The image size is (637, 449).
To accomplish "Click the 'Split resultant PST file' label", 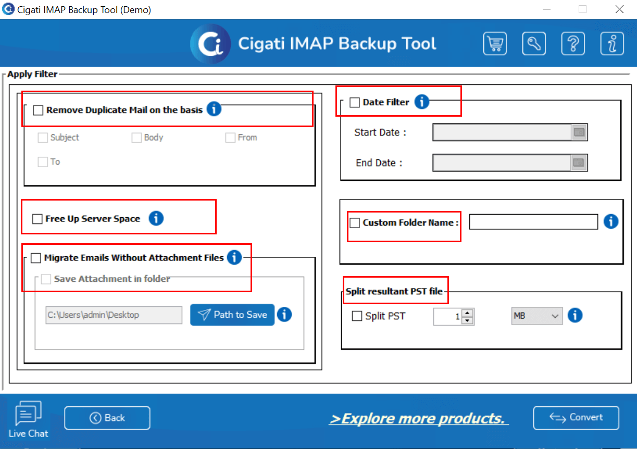I will (x=394, y=292).
